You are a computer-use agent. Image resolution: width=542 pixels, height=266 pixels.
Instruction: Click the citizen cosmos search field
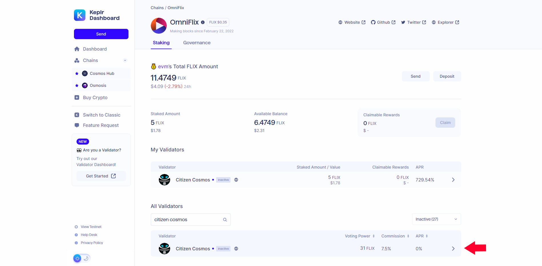point(190,219)
